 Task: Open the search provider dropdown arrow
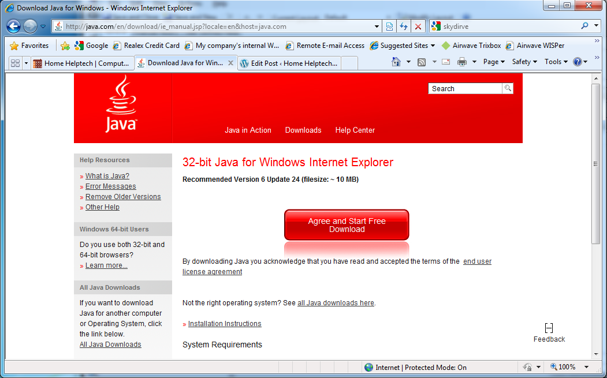tap(597, 27)
